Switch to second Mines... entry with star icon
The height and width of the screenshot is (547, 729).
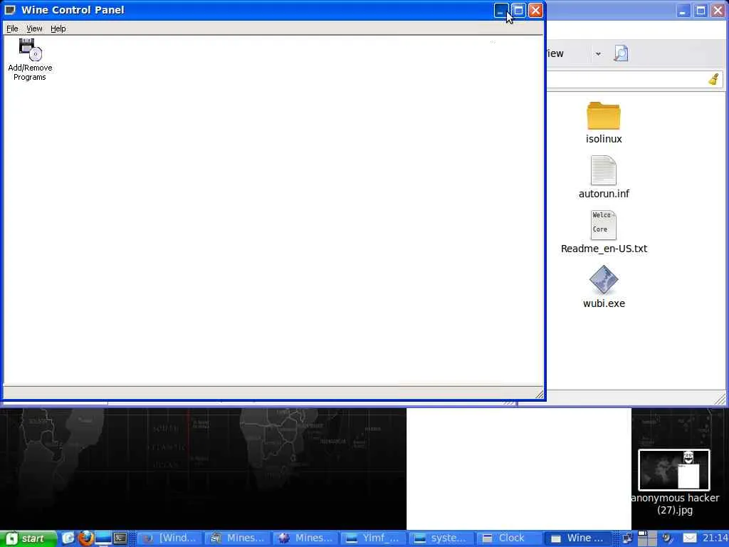tap(305, 538)
